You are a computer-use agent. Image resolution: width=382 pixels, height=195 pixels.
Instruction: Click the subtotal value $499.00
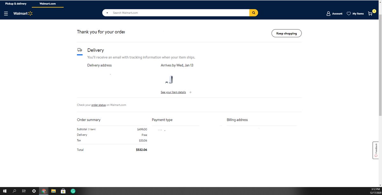[142, 129]
